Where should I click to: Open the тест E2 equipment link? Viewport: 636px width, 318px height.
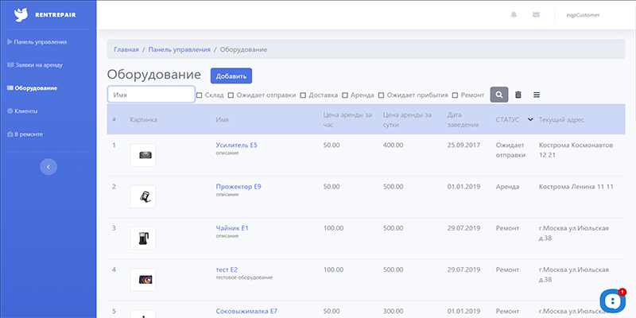(227, 270)
